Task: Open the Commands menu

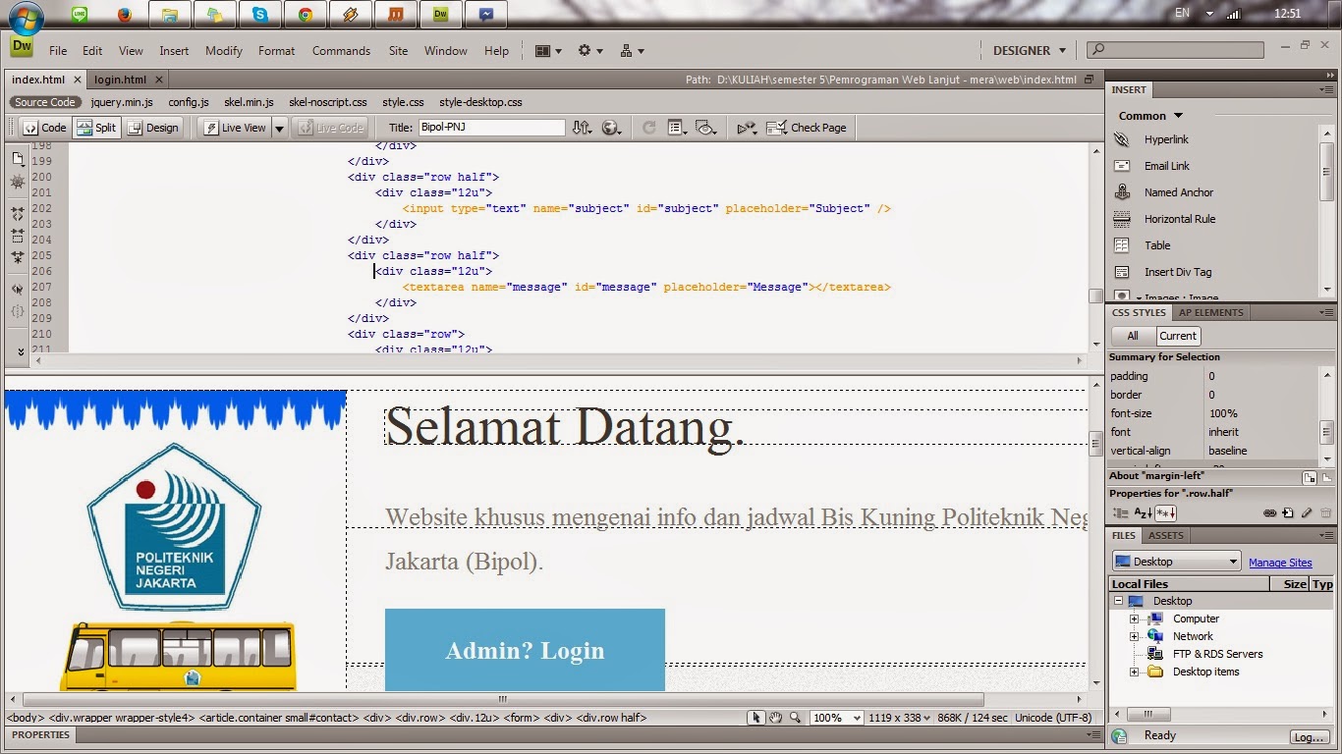Action: (341, 51)
